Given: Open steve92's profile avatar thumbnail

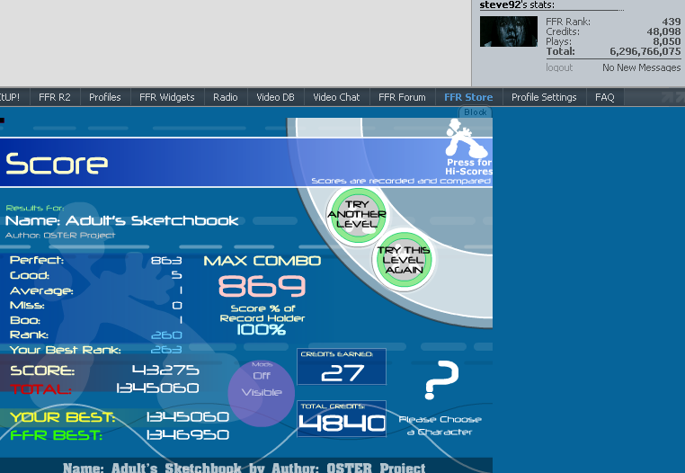Looking at the screenshot, I should [x=509, y=31].
